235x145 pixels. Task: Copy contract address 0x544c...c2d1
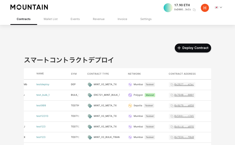(172, 116)
